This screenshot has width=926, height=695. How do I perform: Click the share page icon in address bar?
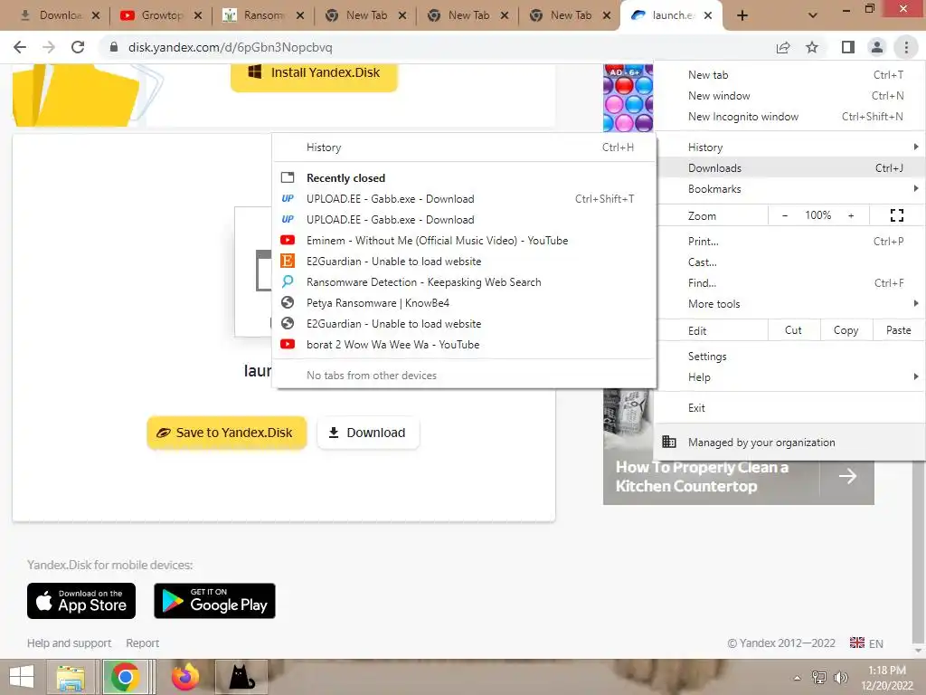783,47
